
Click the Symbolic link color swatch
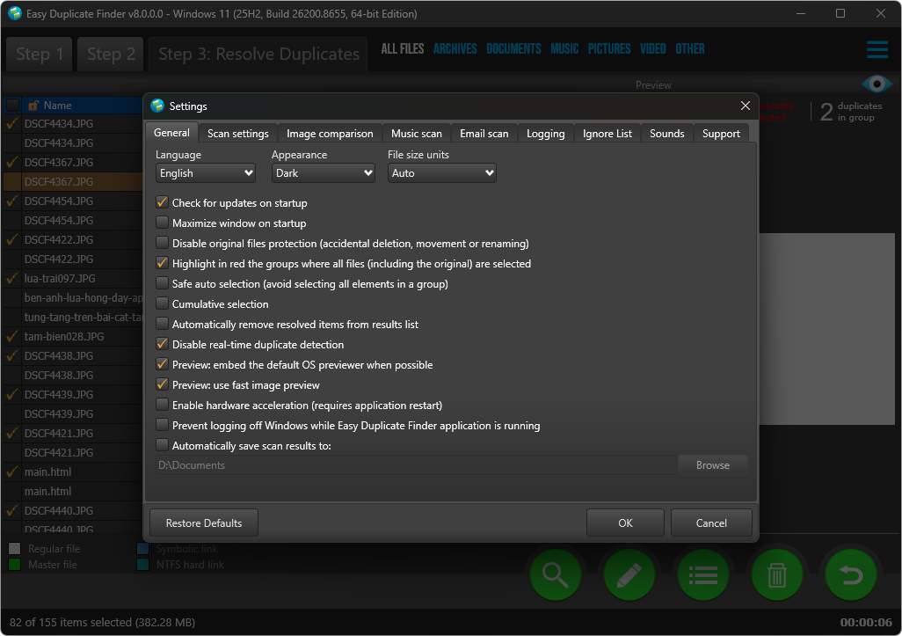(x=142, y=549)
